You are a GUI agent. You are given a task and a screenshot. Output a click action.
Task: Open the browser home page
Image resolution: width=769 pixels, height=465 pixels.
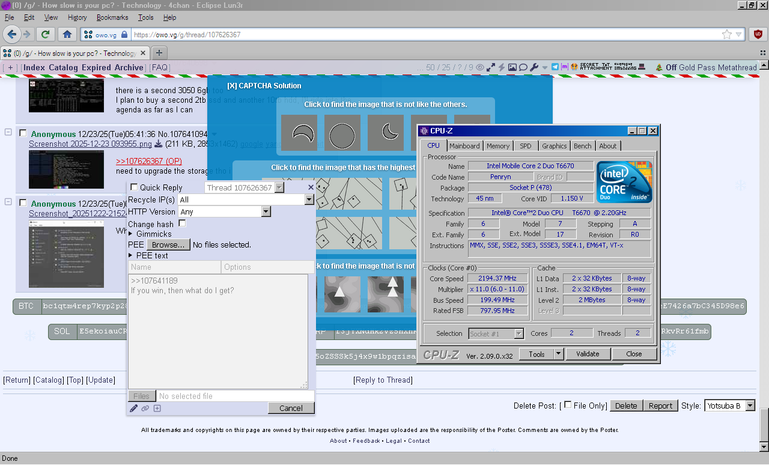pyautogui.click(x=67, y=34)
